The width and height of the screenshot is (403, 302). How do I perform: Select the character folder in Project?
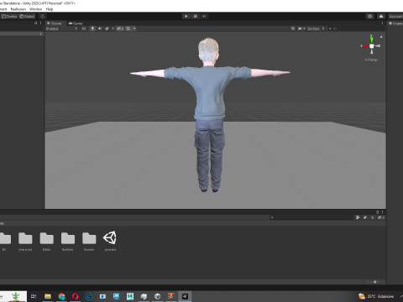click(25, 241)
